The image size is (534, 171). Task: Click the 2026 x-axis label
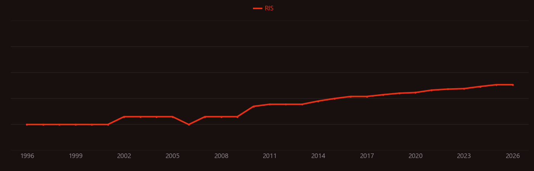coord(513,156)
